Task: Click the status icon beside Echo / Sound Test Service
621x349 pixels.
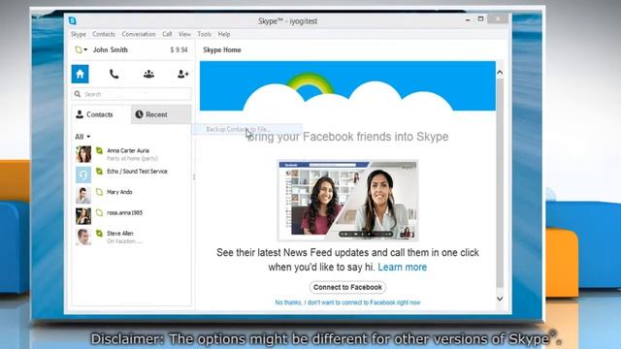Action: coord(99,171)
